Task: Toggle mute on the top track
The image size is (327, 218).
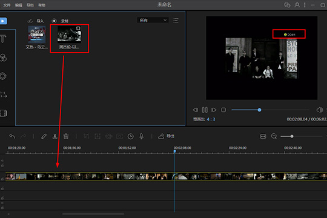Action: click(2, 161)
